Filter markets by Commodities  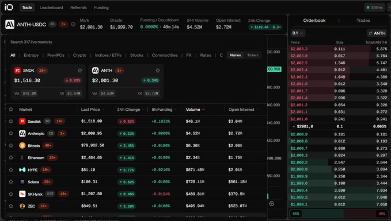(165, 55)
